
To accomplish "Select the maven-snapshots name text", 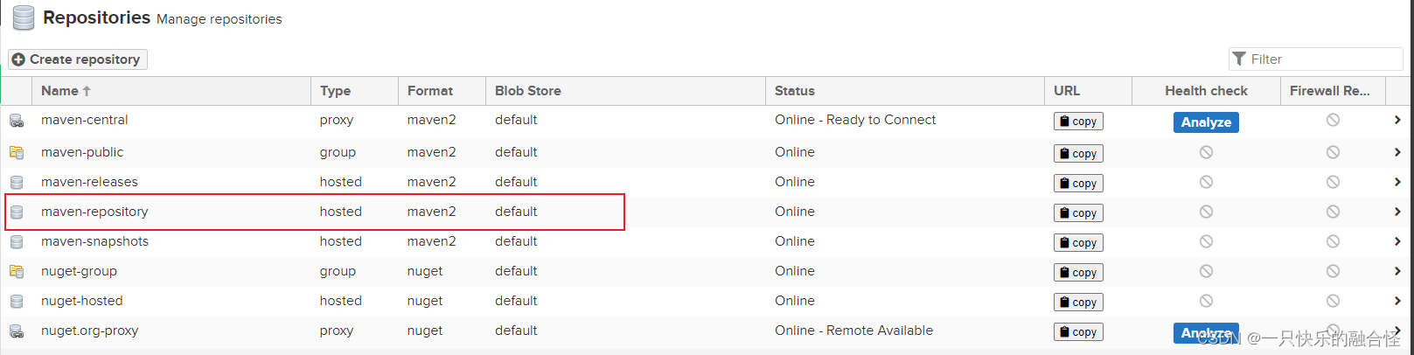I will [x=94, y=241].
